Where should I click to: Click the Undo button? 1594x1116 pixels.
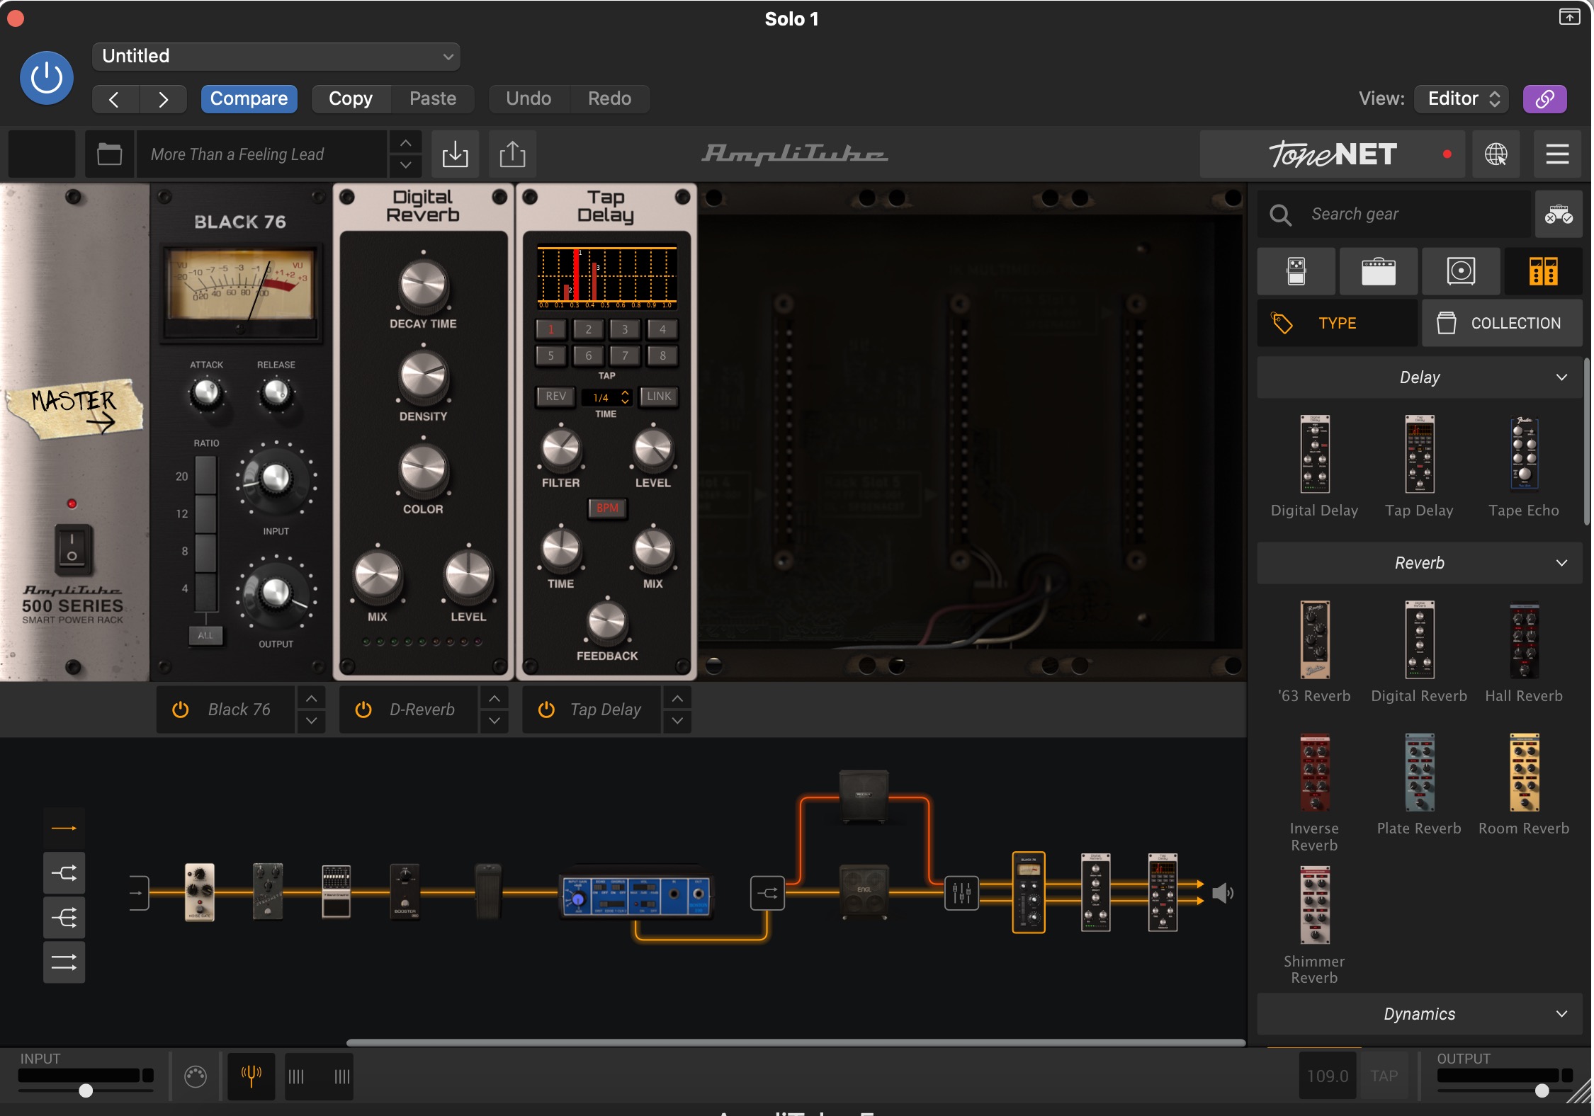[528, 99]
